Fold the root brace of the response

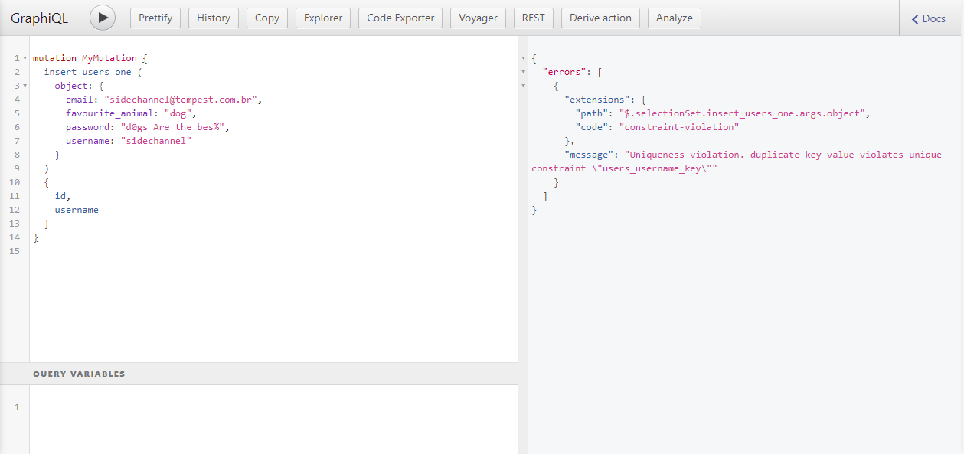pyautogui.click(x=523, y=58)
